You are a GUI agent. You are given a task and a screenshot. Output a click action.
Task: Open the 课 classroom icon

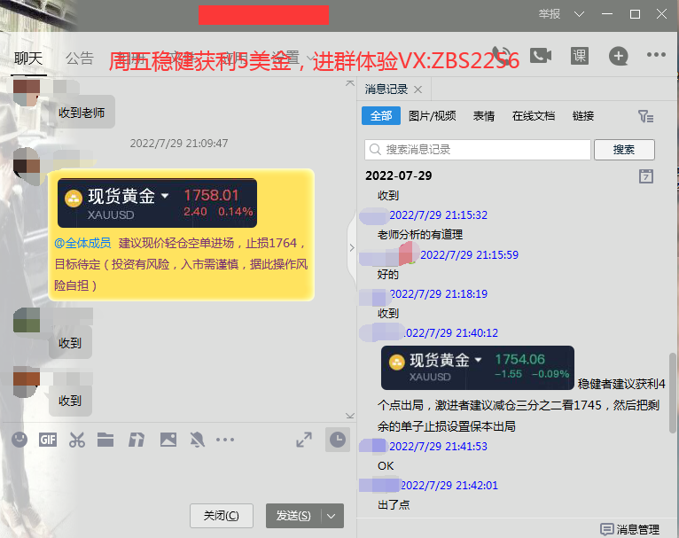tap(579, 56)
